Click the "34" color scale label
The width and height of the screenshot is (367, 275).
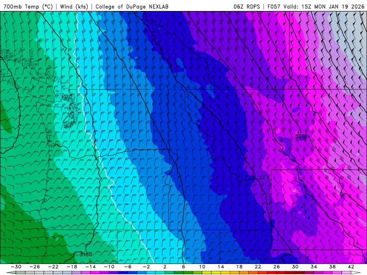coord(314,267)
